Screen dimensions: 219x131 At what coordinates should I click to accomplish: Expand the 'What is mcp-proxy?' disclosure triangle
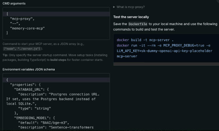click(114, 7)
